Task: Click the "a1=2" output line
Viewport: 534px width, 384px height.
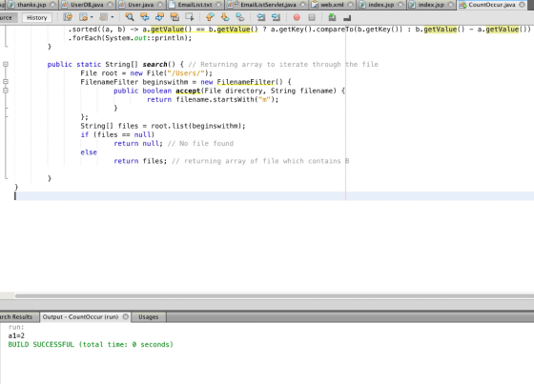Action: [16, 335]
